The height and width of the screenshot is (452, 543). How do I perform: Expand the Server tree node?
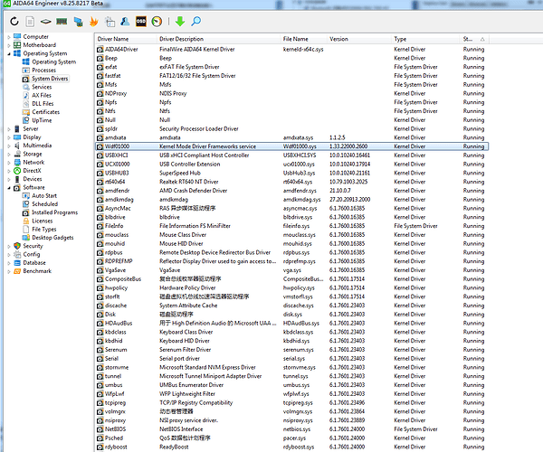(x=9, y=129)
